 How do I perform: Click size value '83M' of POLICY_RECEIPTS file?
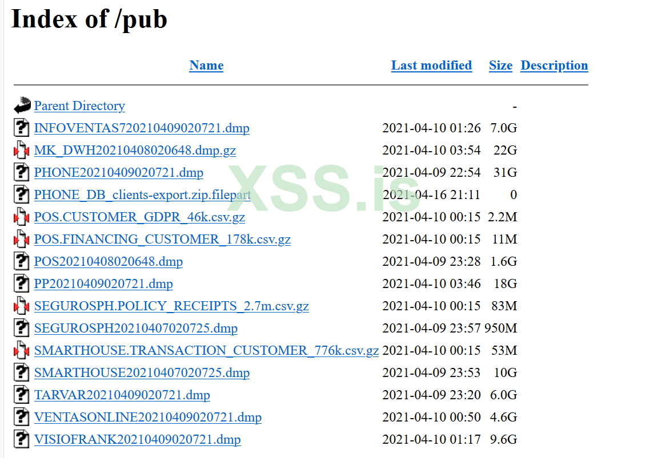tap(504, 306)
